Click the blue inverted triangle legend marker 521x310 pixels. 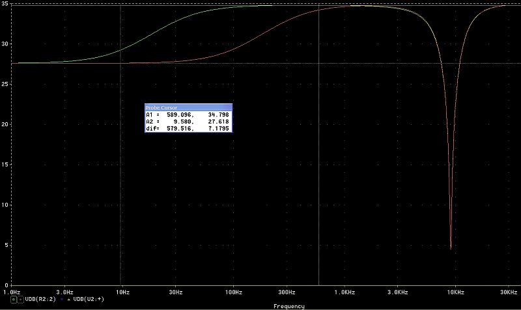62,299
